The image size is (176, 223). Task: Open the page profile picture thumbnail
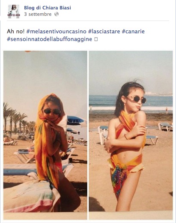[x=14, y=12]
